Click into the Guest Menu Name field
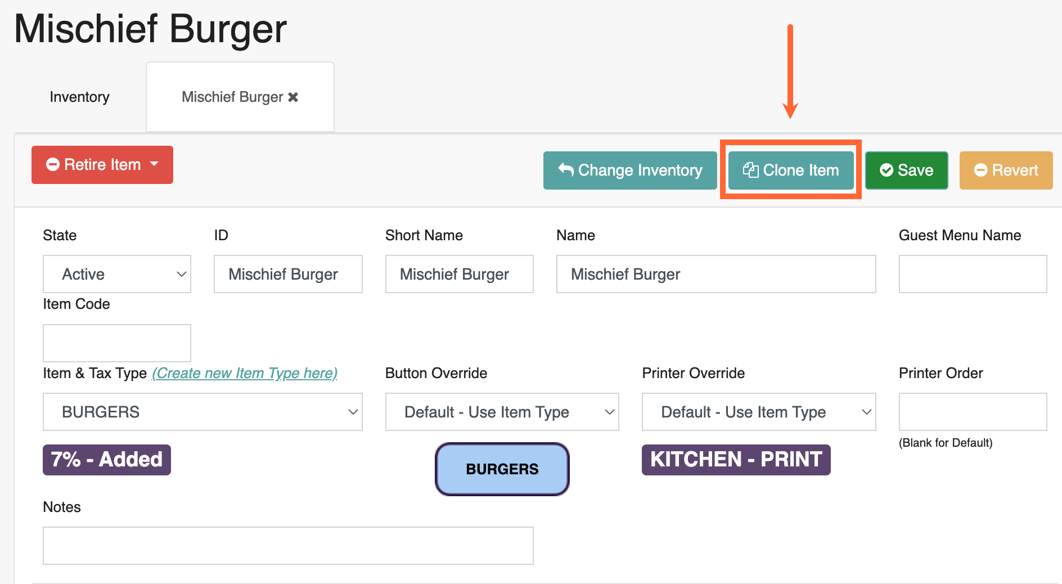 point(973,274)
